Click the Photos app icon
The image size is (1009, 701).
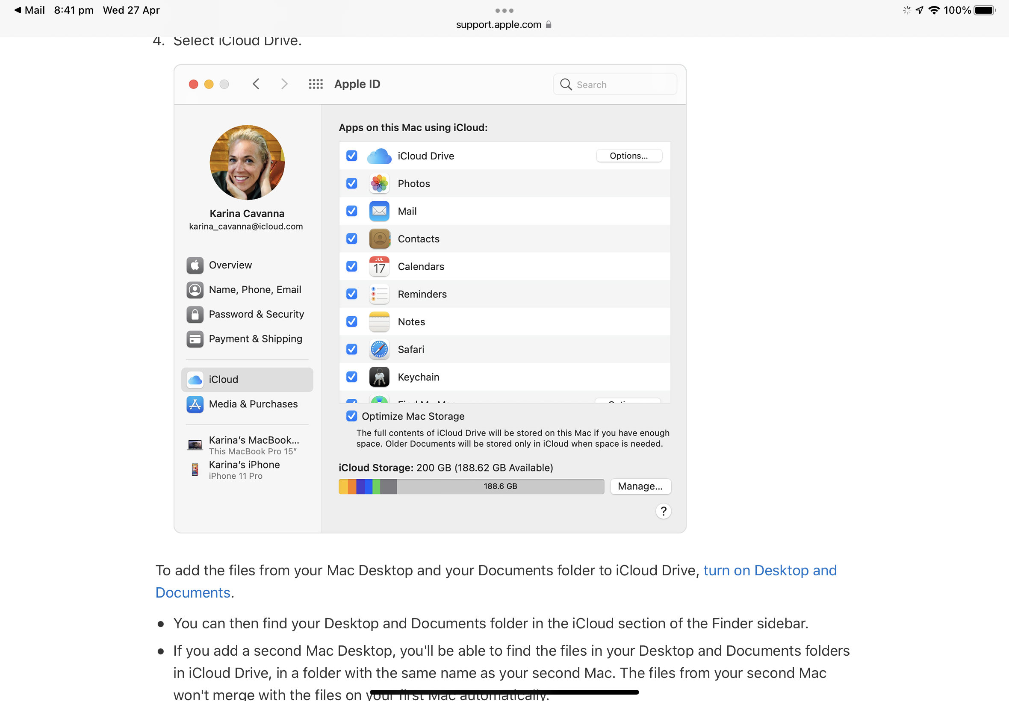379,184
